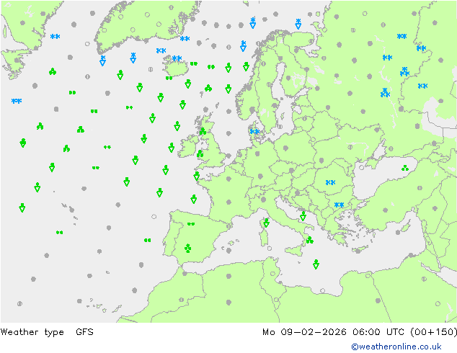The image size is (457, 353).
Task: Click the green rain symbol at Italy's southern tip
Action: [309, 240]
